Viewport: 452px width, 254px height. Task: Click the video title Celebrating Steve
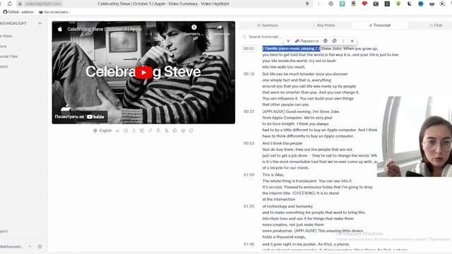tap(105, 29)
